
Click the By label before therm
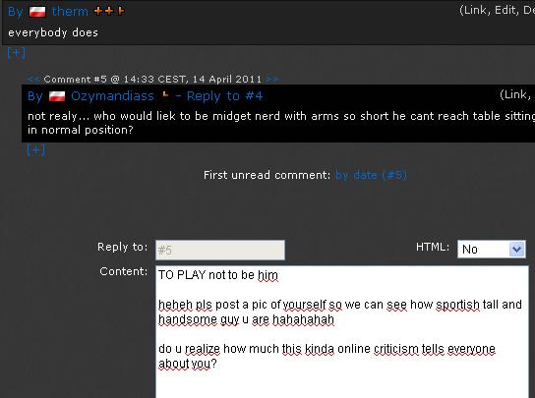16,12
